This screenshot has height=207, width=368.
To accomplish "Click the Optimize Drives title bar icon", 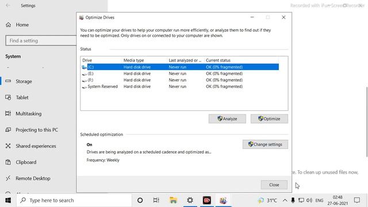I will point(82,18).
